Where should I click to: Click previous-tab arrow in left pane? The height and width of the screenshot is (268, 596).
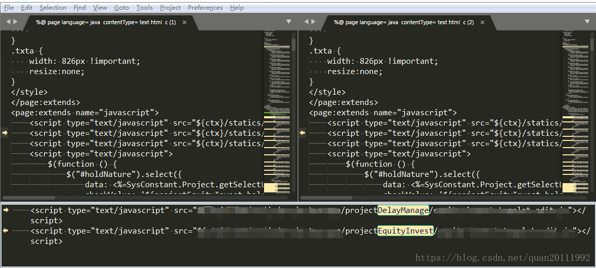[8, 22]
